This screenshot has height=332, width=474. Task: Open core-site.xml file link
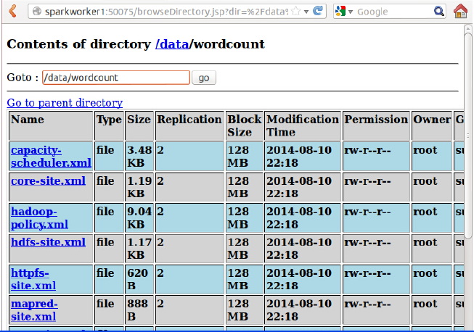pos(48,180)
